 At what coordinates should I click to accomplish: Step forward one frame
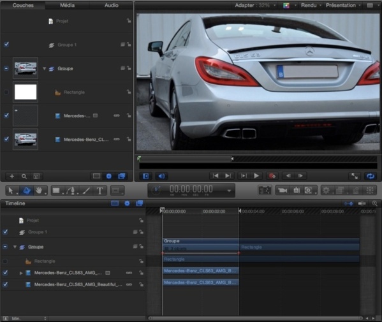[300, 176]
